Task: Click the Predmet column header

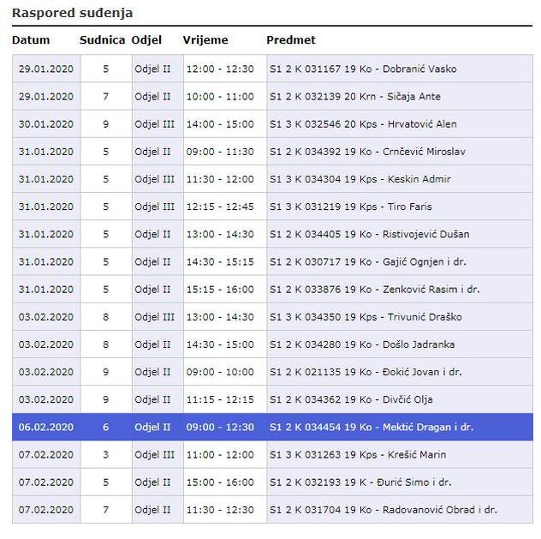Action: (x=291, y=40)
